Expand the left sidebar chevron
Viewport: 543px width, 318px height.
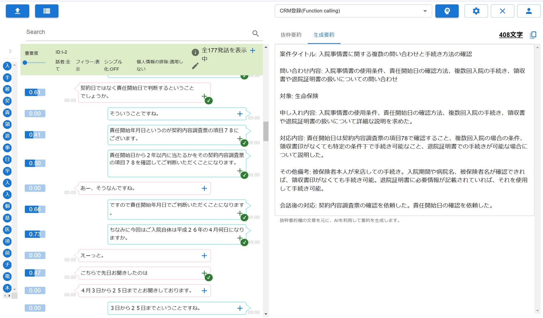pyautogui.click(x=10, y=51)
